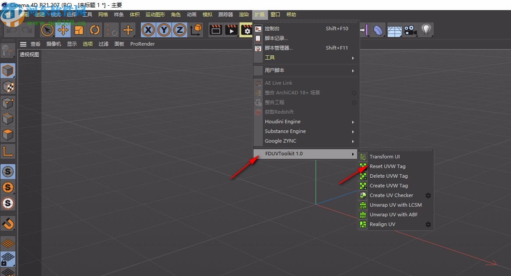
Task: Click the 透视视图 viewport label
Action: pos(29,54)
